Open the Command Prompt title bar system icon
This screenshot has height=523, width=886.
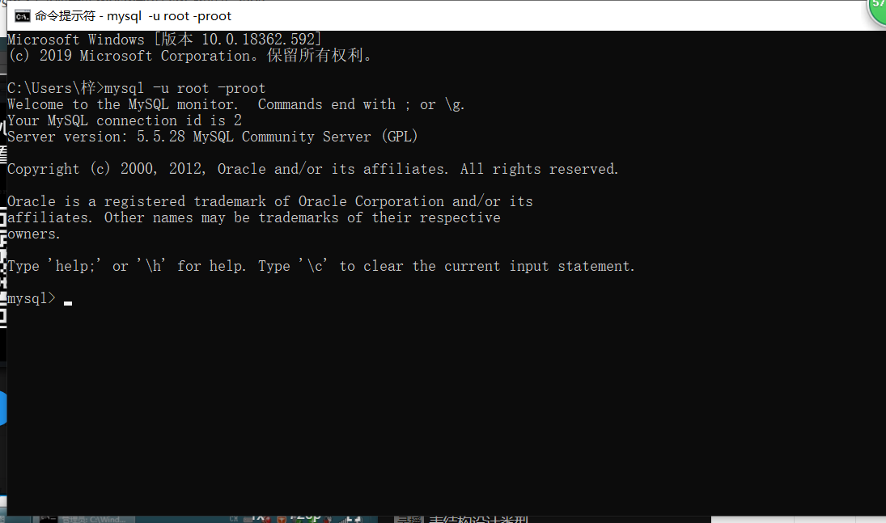[22, 16]
